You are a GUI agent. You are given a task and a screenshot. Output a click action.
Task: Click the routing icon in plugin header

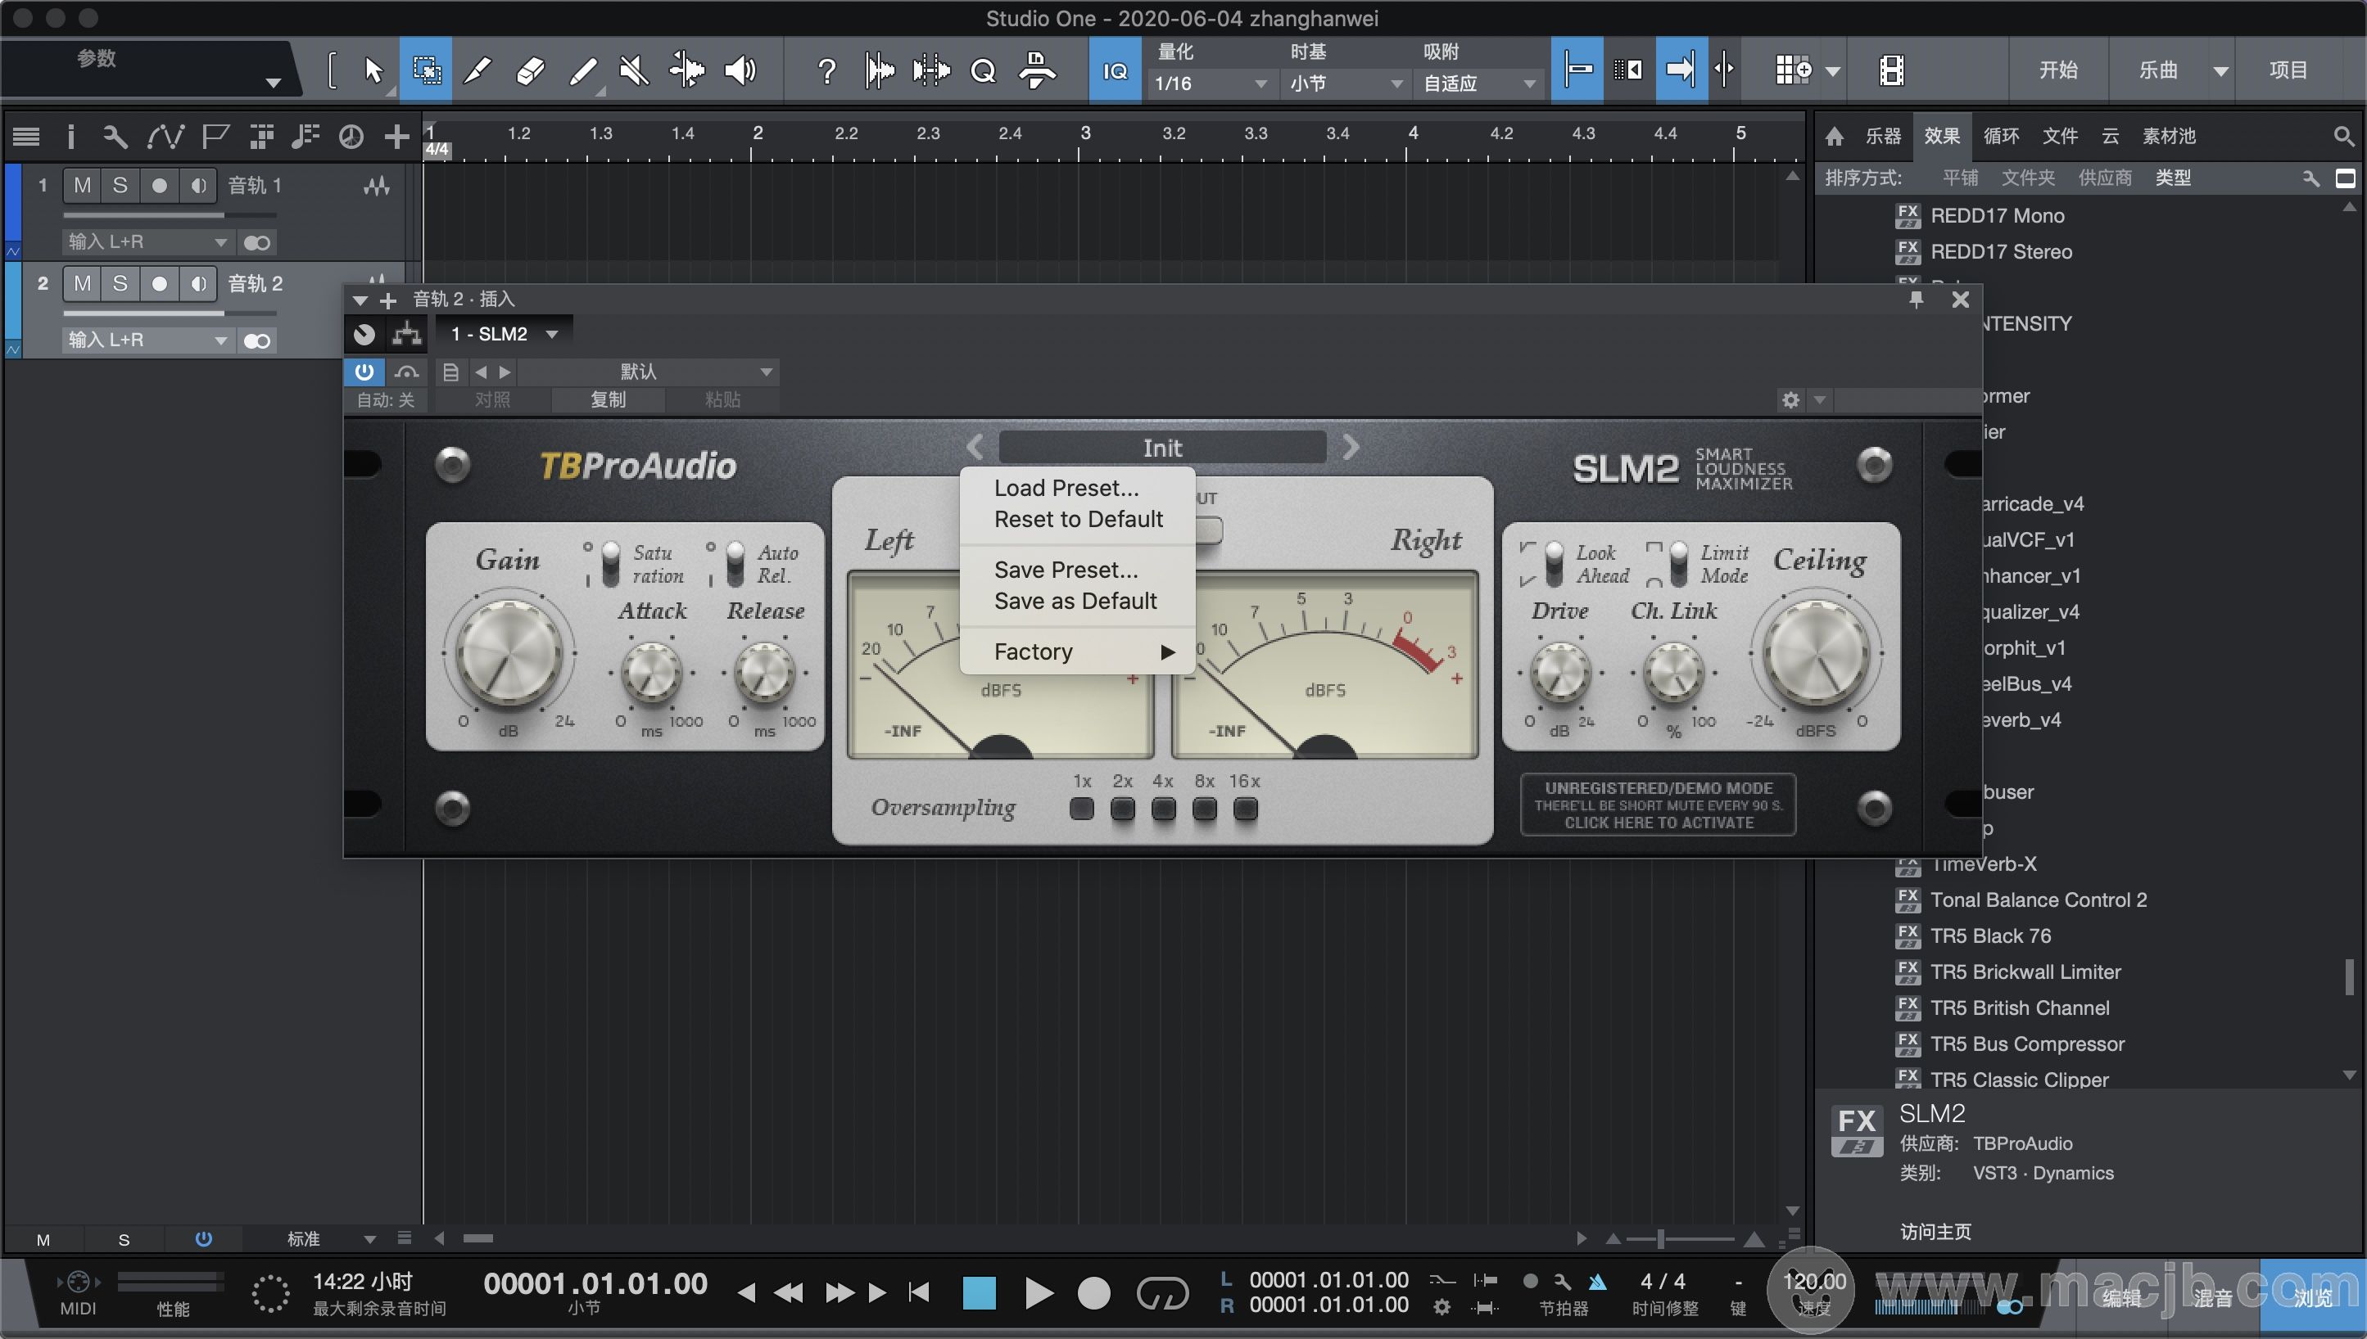[x=406, y=334]
